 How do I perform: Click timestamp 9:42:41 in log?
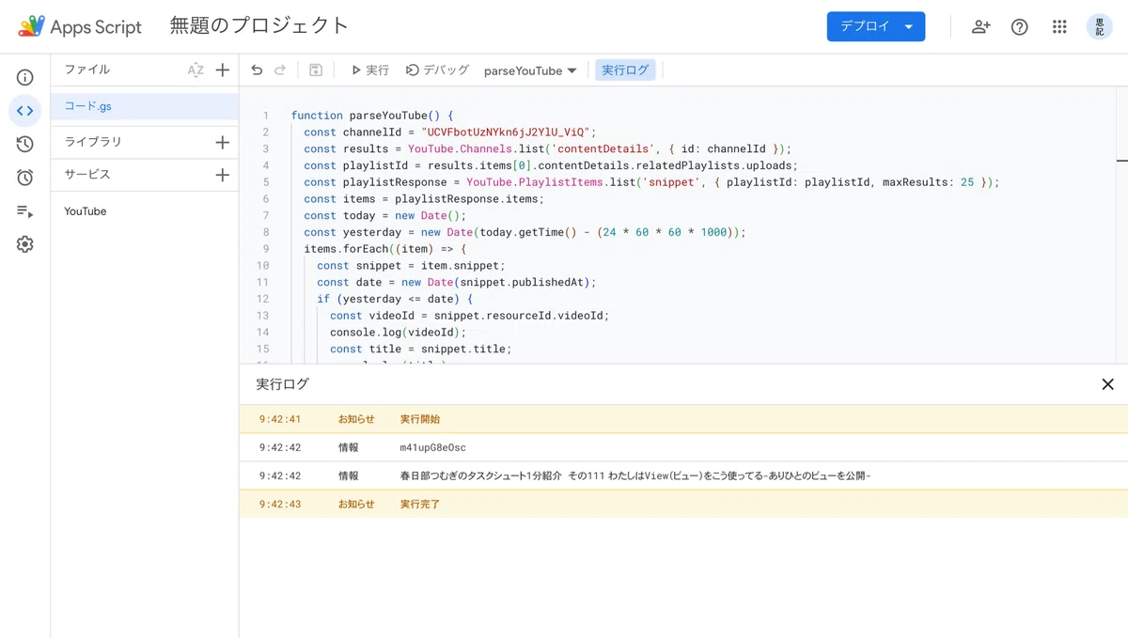coord(280,419)
